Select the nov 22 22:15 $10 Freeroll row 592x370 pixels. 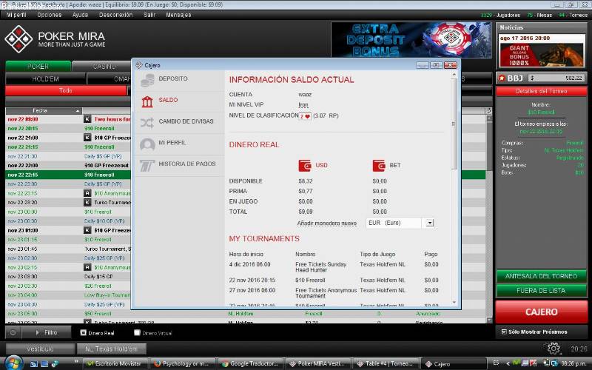[68, 175]
